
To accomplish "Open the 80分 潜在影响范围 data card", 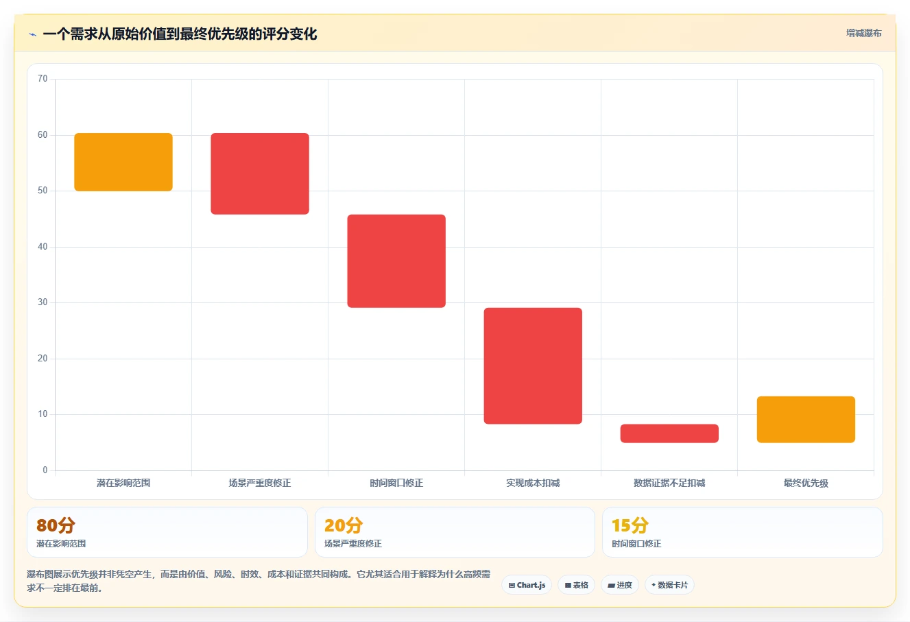I will 167,532.
